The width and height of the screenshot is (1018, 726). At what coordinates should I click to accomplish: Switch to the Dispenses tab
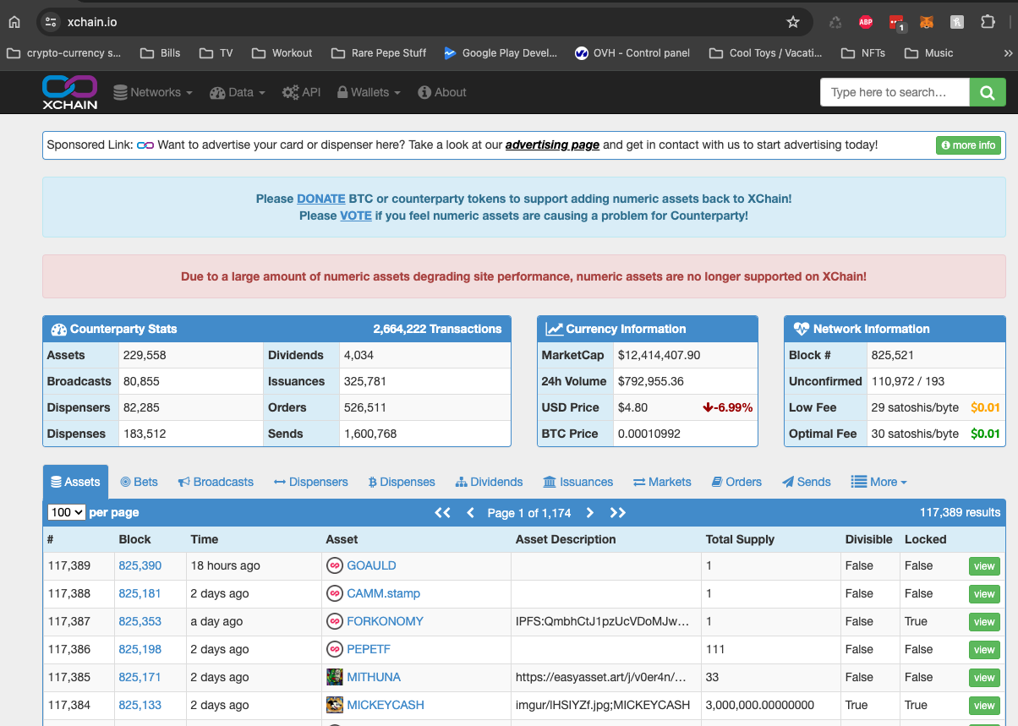[x=402, y=482]
